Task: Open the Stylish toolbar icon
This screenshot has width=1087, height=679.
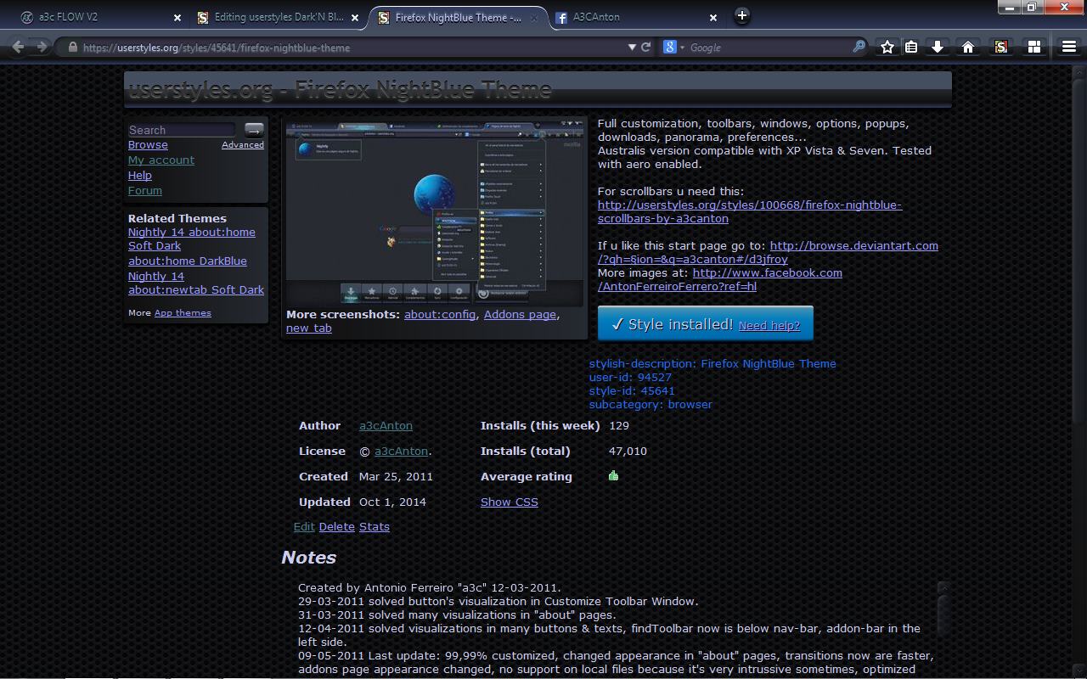Action: tap(1001, 48)
